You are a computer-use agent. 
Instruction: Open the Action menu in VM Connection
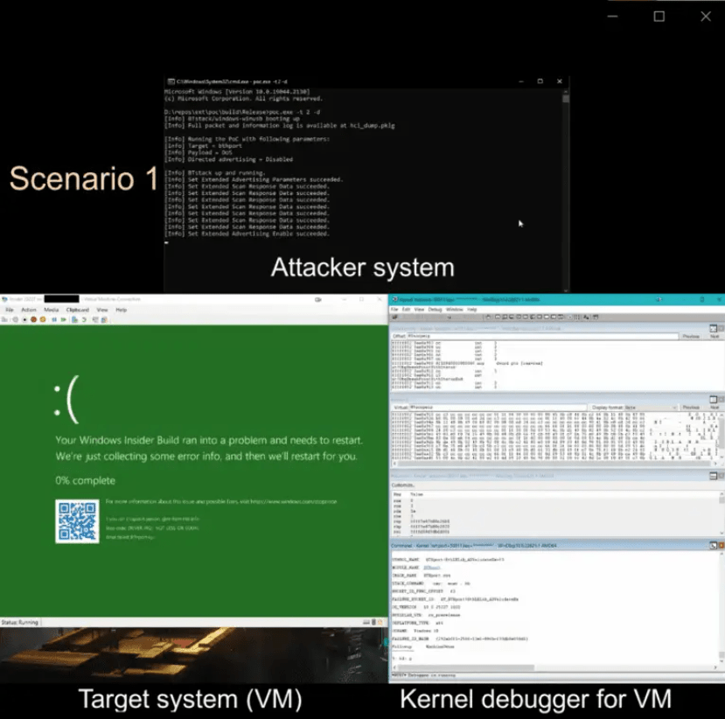pos(29,310)
